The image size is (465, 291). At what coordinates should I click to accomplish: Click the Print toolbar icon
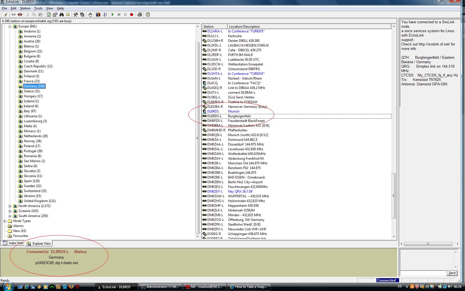click(140, 15)
